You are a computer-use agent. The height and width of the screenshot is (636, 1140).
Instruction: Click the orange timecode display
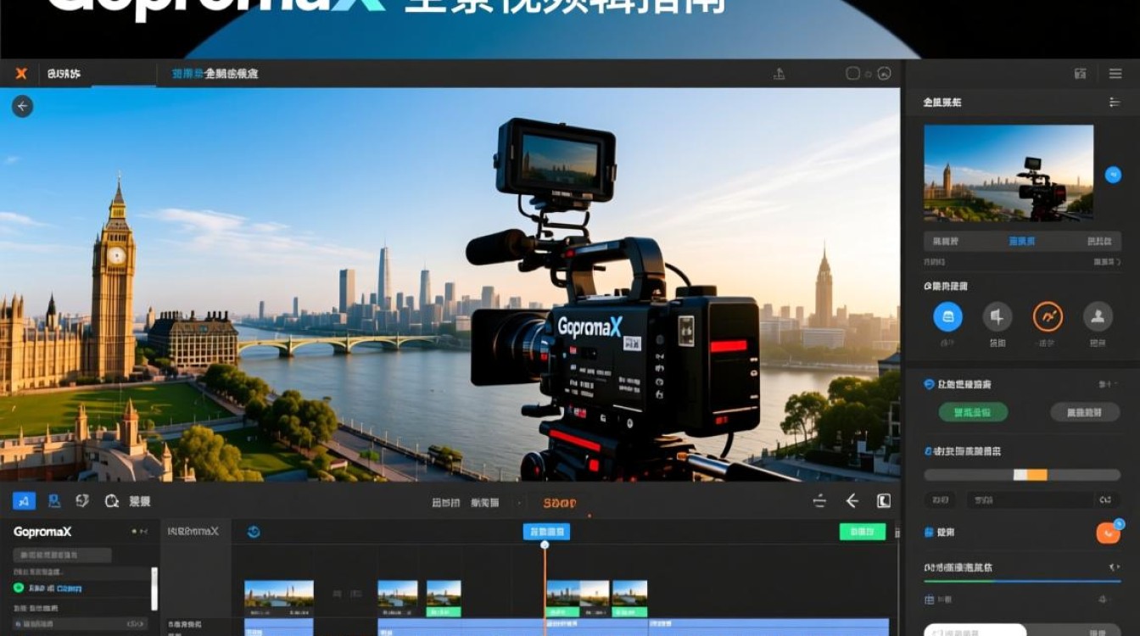click(x=560, y=502)
